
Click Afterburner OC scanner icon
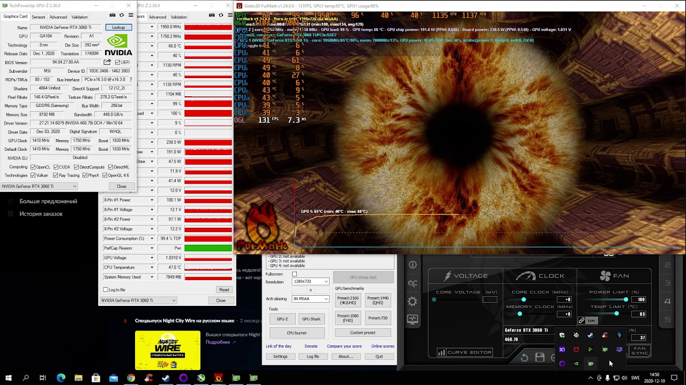[x=413, y=283]
